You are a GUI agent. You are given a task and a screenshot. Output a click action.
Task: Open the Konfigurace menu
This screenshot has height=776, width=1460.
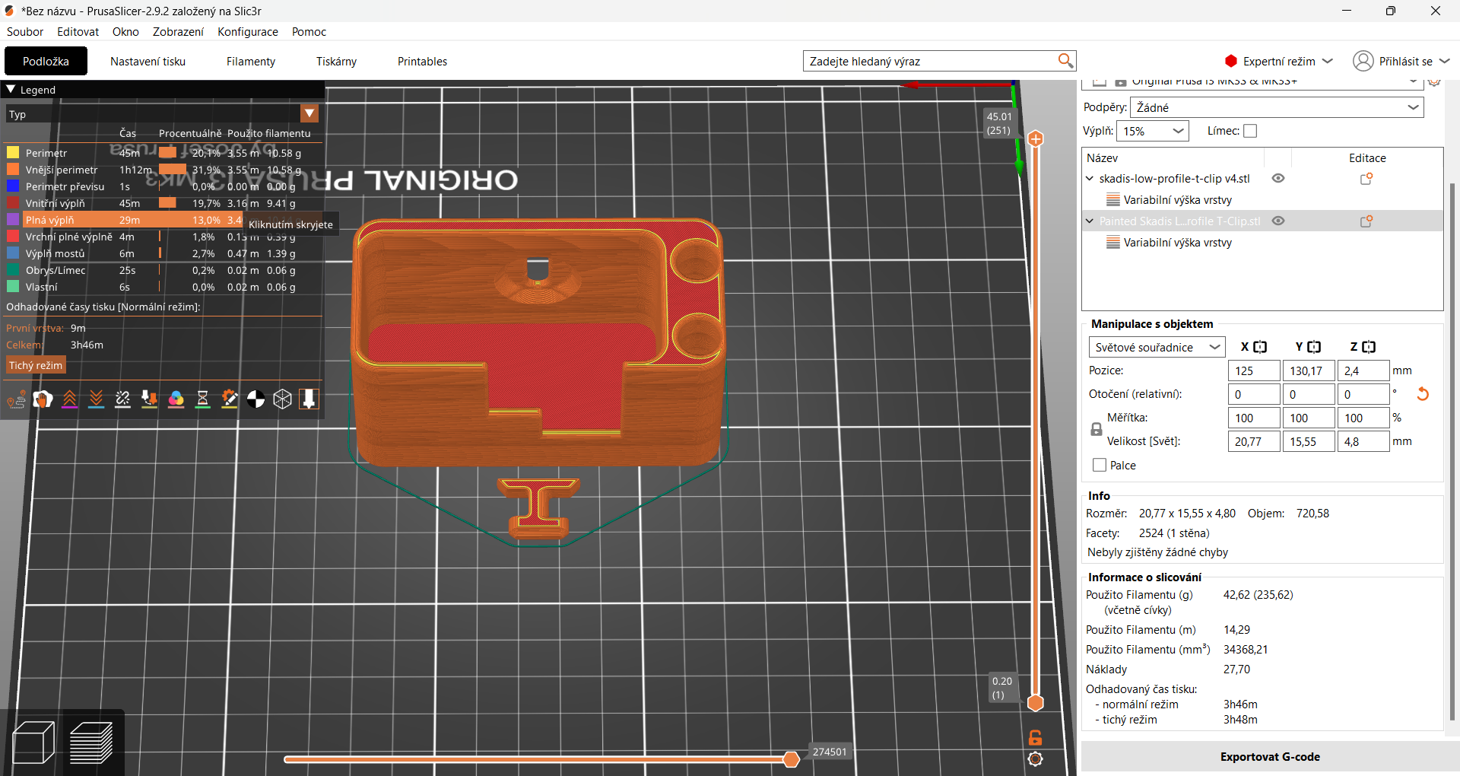coord(248,32)
